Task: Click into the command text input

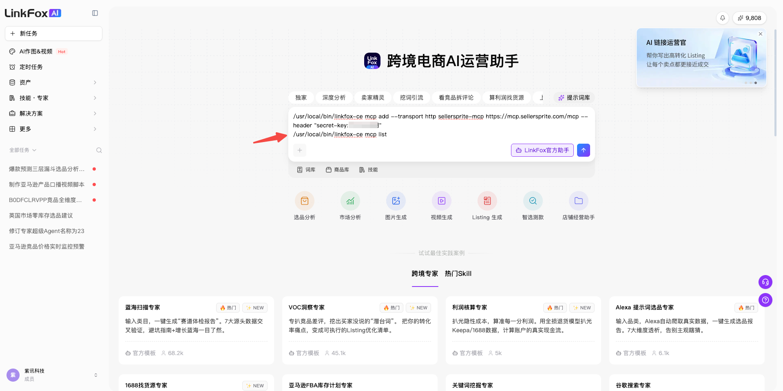Action: click(441, 125)
